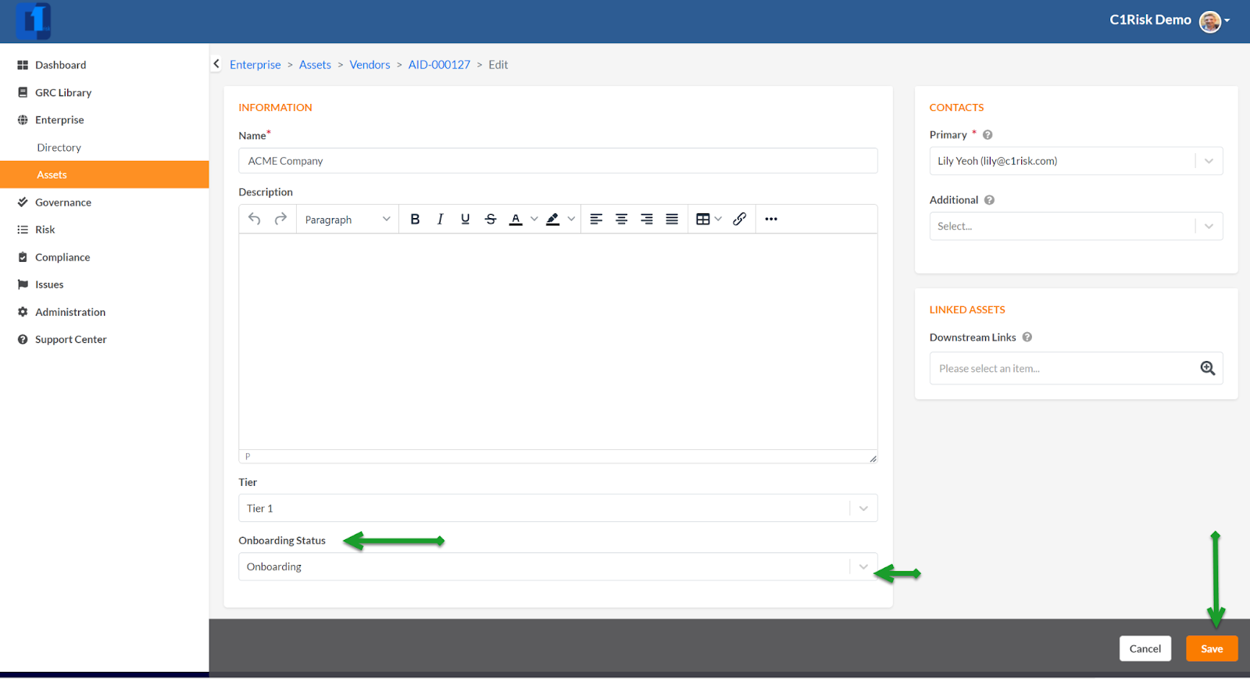Insert a link in description
Viewport: 1250px width, 679px height.
739,219
